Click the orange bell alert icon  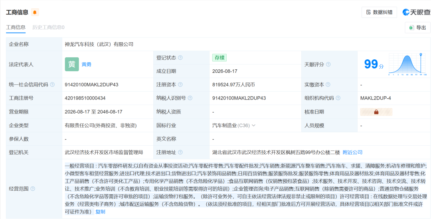[x=35, y=12]
